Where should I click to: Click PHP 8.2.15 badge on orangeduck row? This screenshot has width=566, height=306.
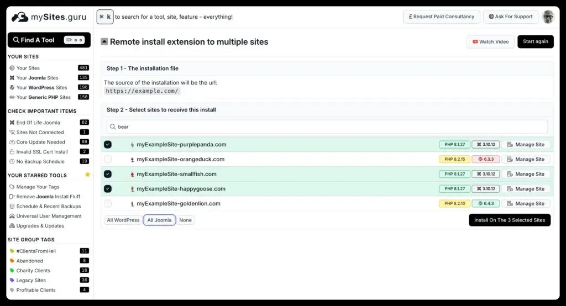pos(454,159)
